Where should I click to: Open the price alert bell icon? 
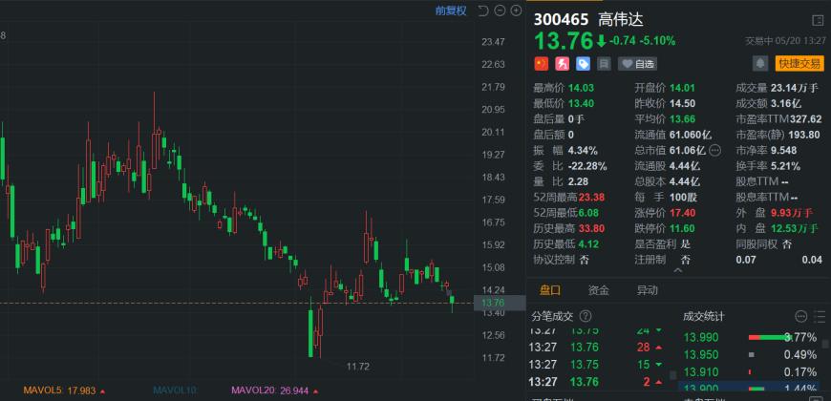click(760, 64)
